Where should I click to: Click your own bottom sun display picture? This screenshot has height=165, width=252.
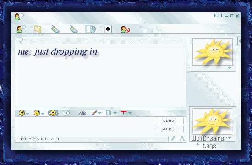coord(212,121)
